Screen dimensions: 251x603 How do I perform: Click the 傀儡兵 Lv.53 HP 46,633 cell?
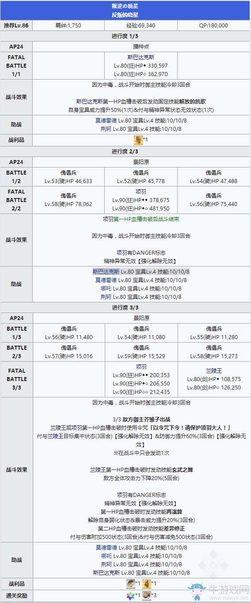[68, 177]
